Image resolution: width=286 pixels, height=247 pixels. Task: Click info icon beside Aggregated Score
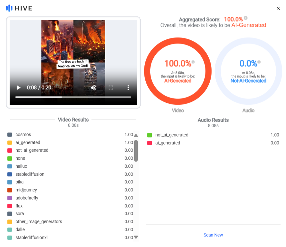pyautogui.click(x=246, y=18)
